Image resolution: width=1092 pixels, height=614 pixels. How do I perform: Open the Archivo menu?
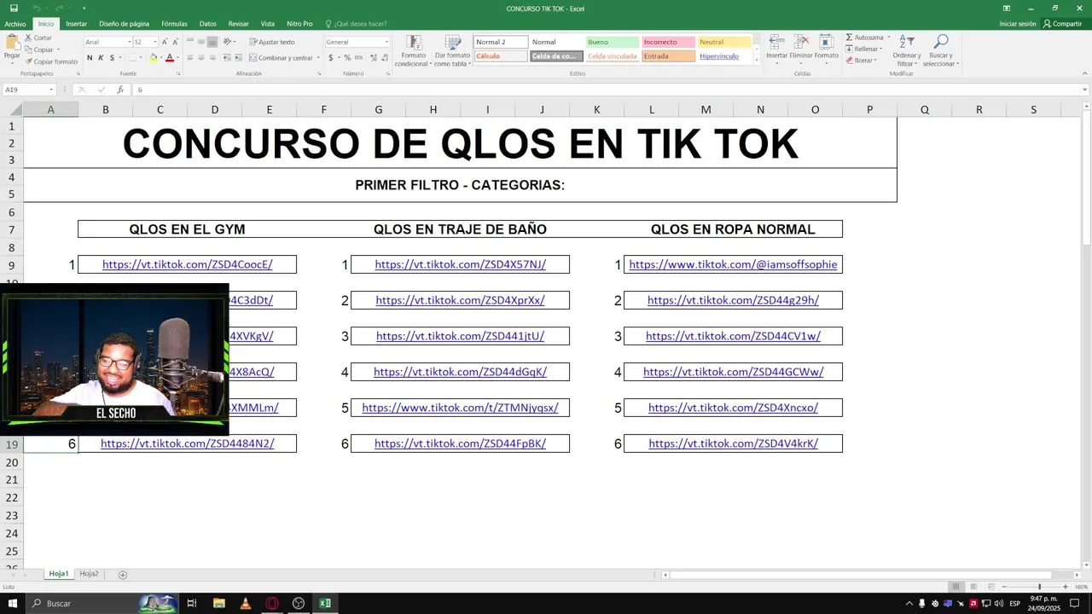point(15,24)
